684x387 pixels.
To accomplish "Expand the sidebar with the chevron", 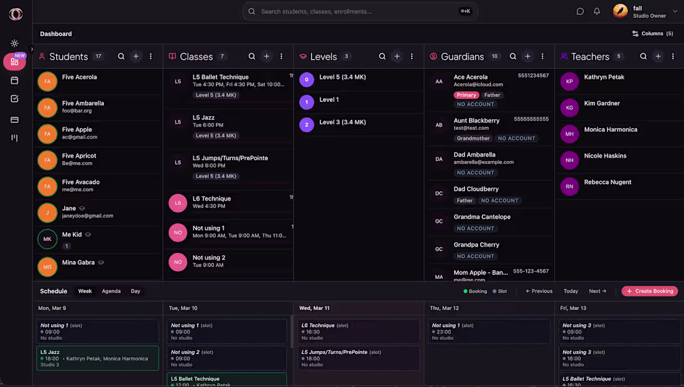I will (x=32, y=49).
